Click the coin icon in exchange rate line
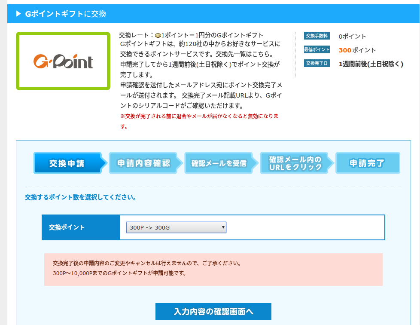Image resolution: width=420 pixels, height=325 pixels. tap(158, 35)
